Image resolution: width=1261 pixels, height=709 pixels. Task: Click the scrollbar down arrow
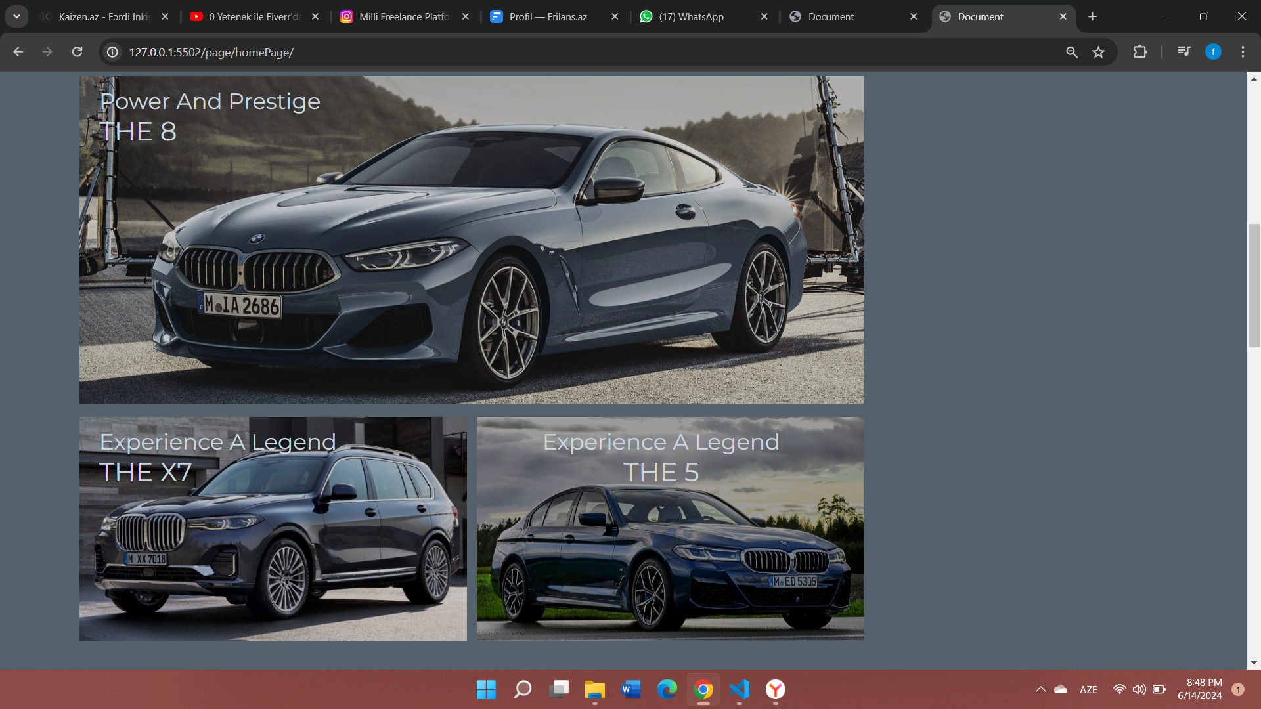(x=1254, y=662)
